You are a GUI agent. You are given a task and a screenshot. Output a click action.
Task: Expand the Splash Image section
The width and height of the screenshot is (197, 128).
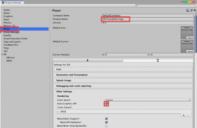pos(123,80)
